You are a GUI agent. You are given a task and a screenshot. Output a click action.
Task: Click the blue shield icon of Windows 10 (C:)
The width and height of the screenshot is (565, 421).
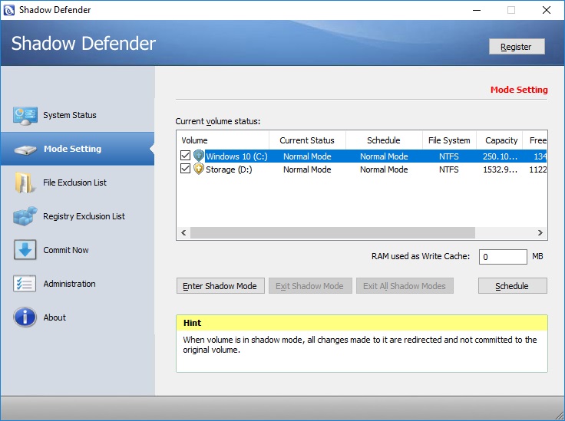click(199, 156)
